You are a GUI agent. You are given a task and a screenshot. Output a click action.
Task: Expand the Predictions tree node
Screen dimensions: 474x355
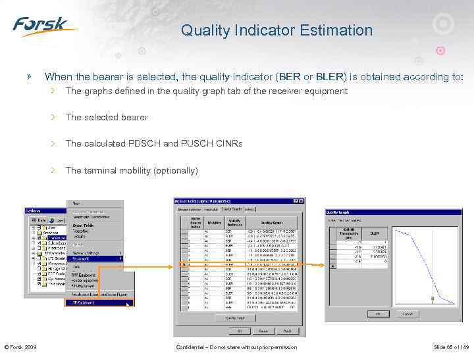coord(34,248)
